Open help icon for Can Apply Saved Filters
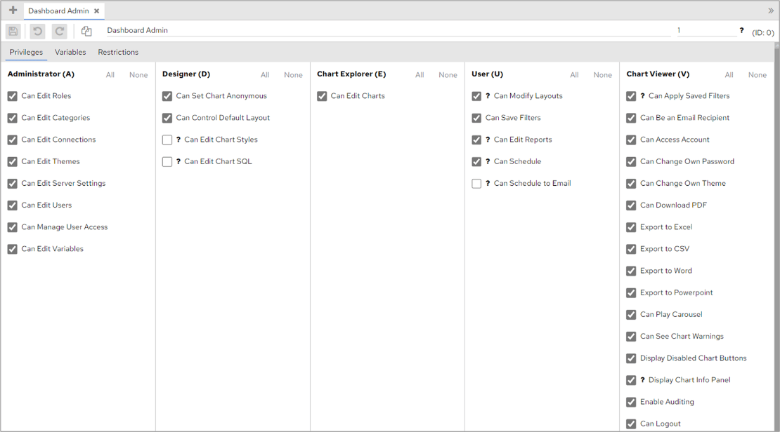 click(x=642, y=96)
